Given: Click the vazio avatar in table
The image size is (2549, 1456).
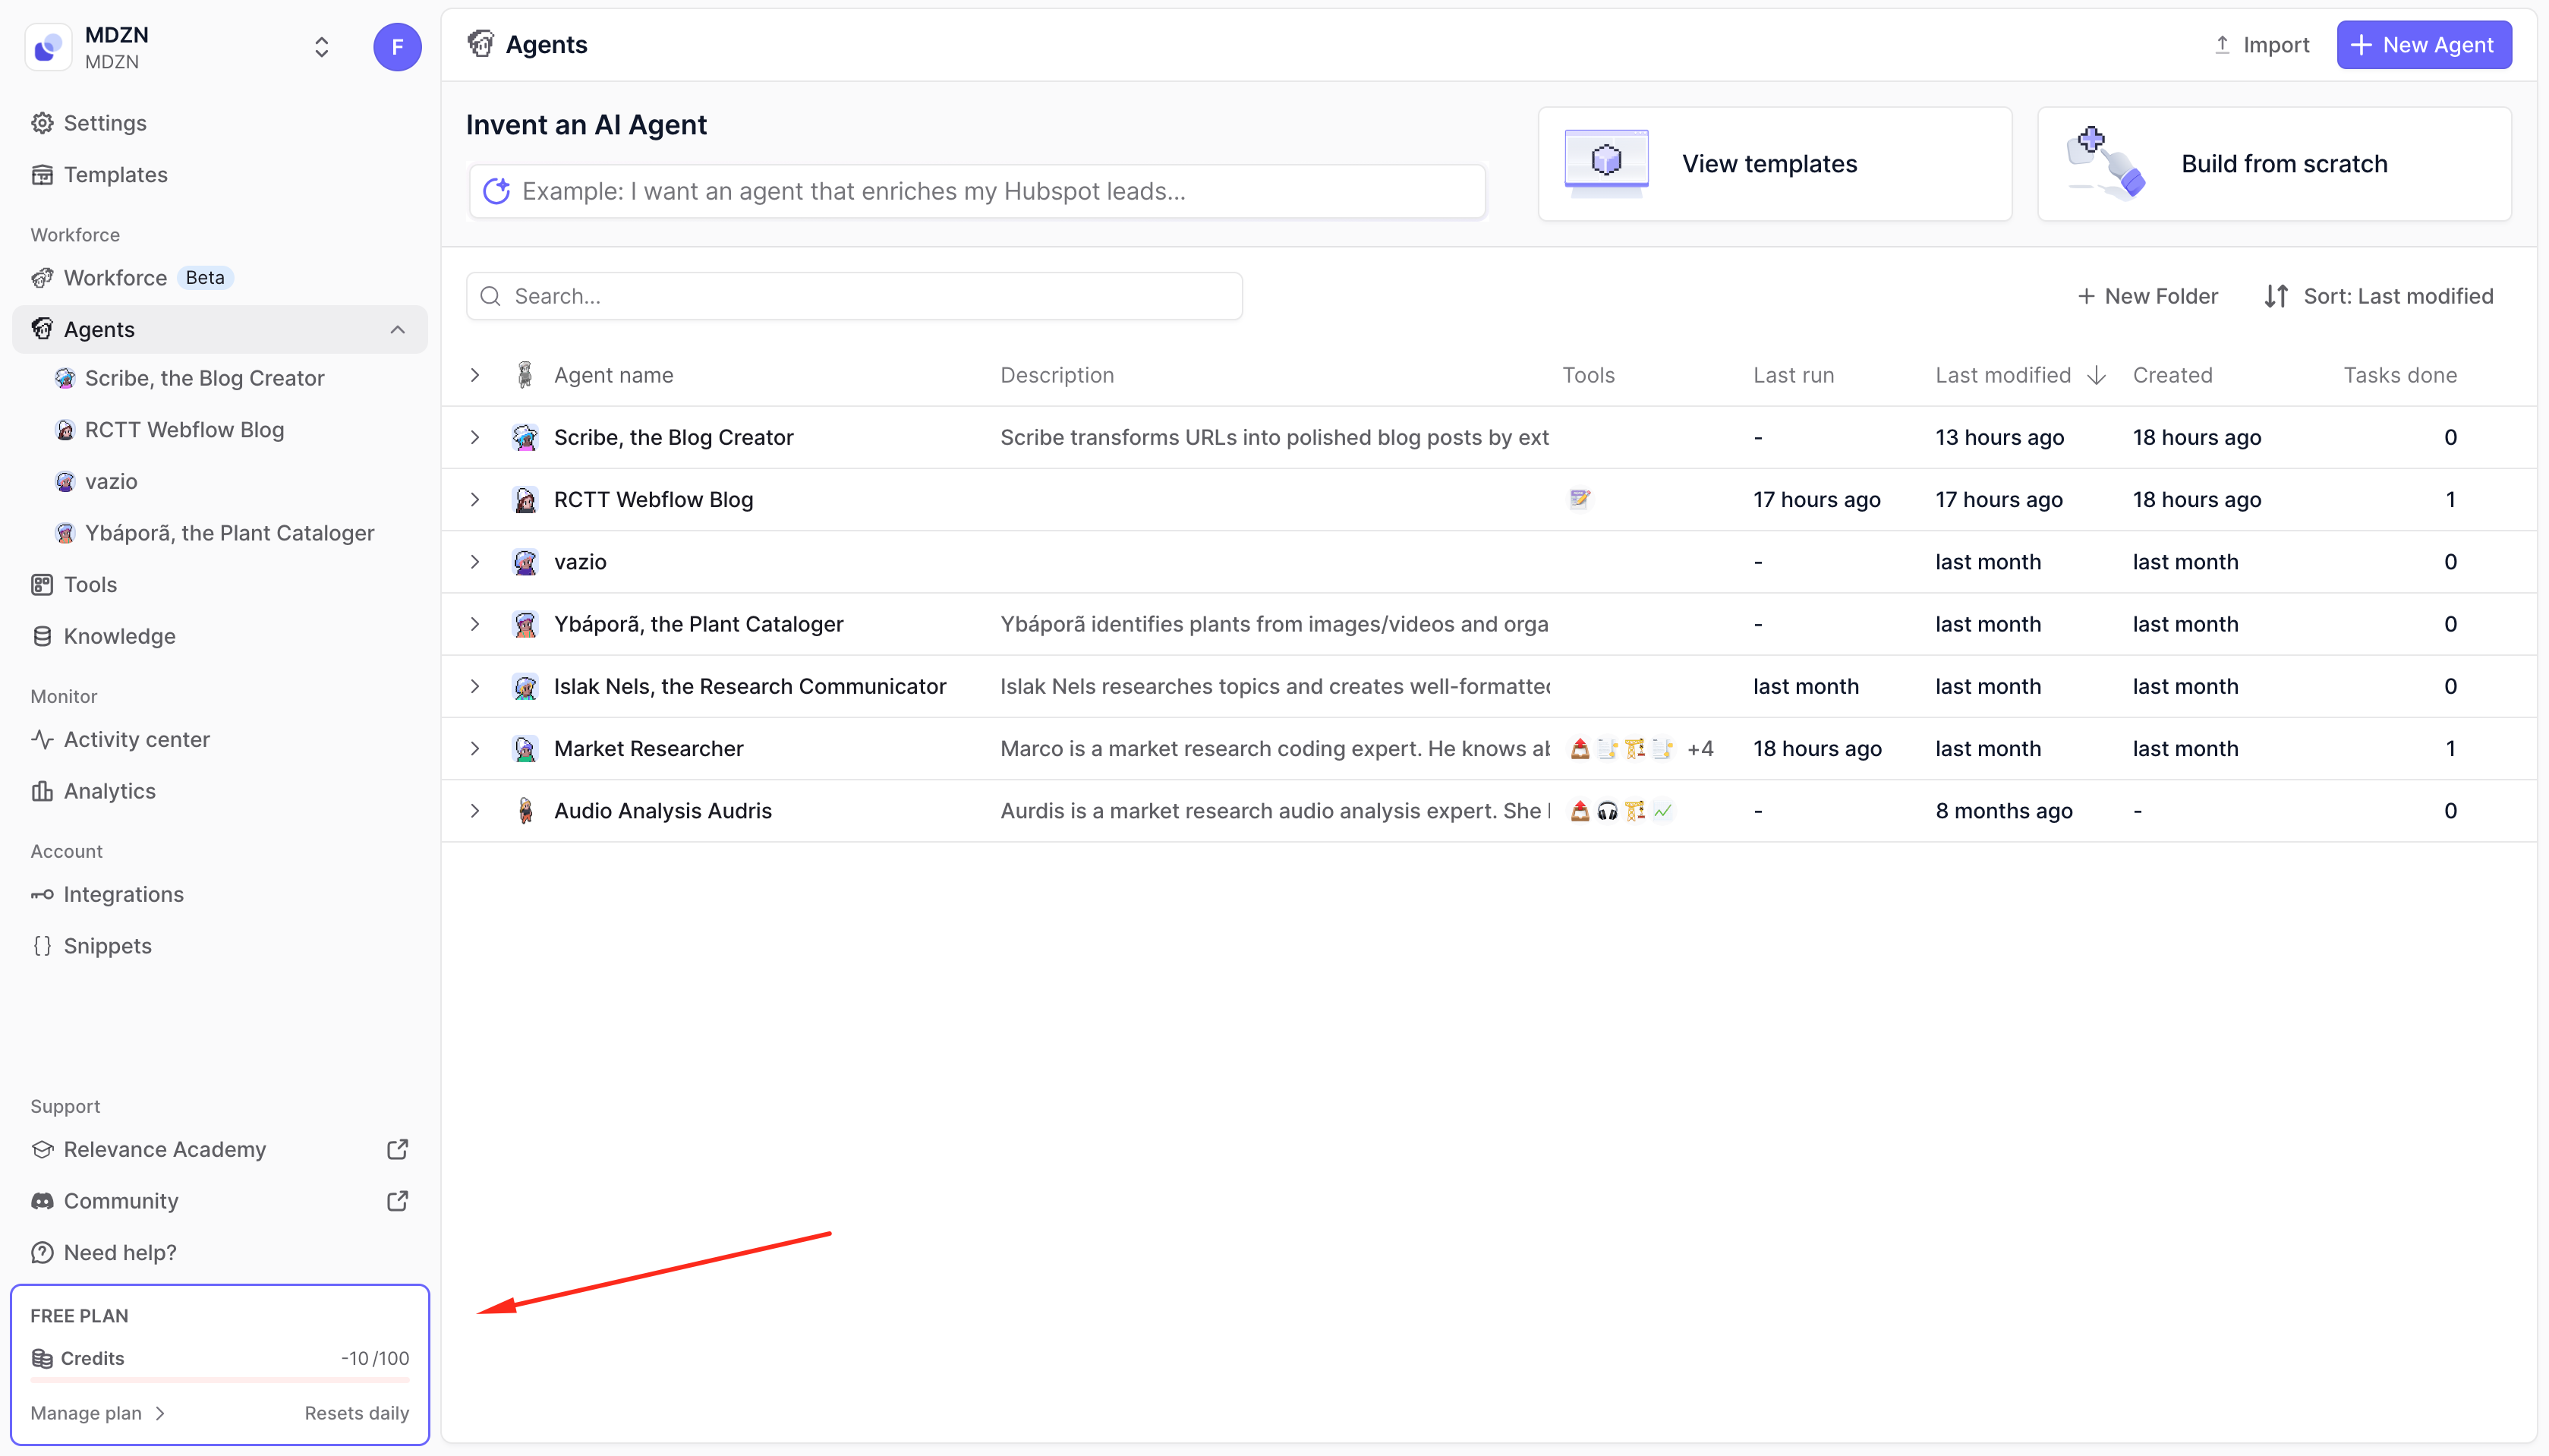Looking at the screenshot, I should point(525,561).
